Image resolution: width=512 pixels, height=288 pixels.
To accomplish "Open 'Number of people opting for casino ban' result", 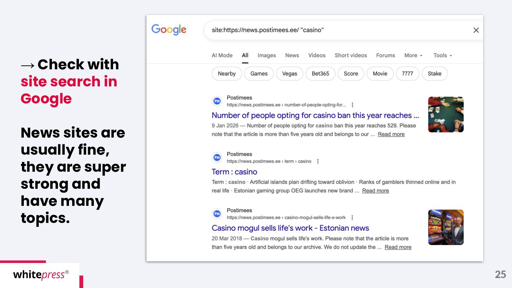I will click(x=315, y=115).
